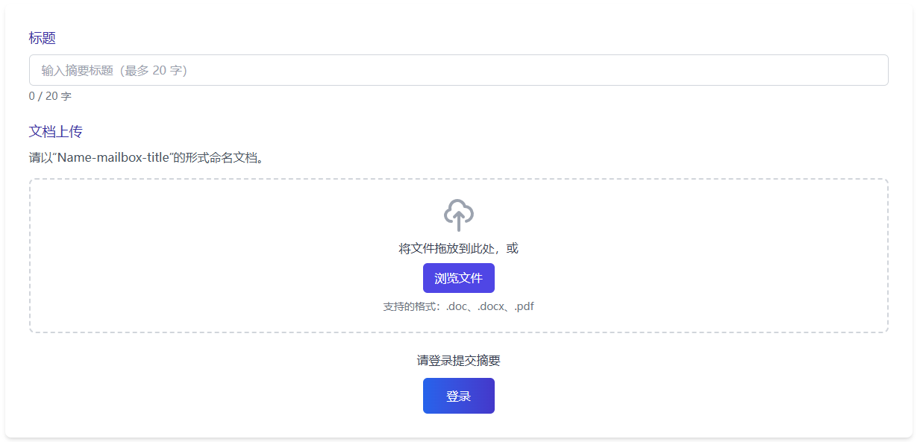923x442 pixels.
Task: Click the 文档上传 section heading
Action: (x=55, y=132)
